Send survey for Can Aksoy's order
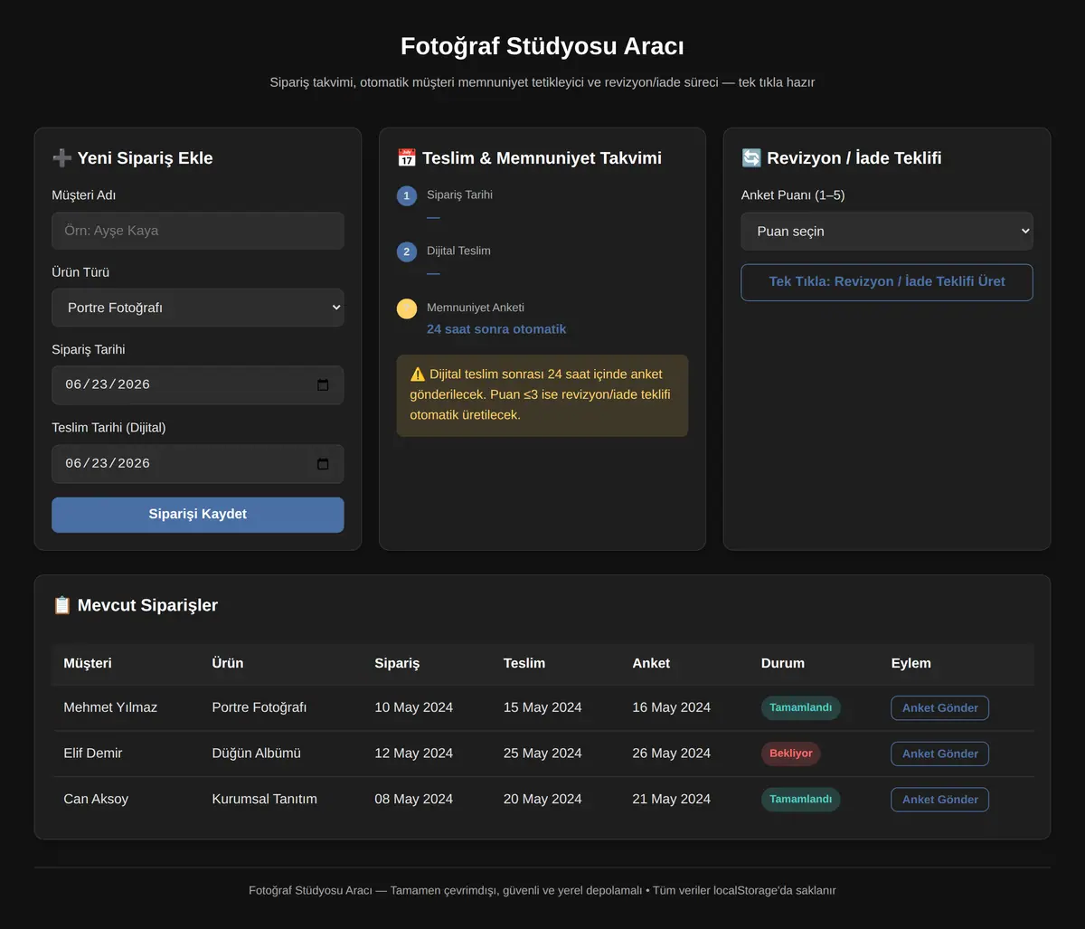Viewport: 1085px width, 929px height. pyautogui.click(x=939, y=800)
